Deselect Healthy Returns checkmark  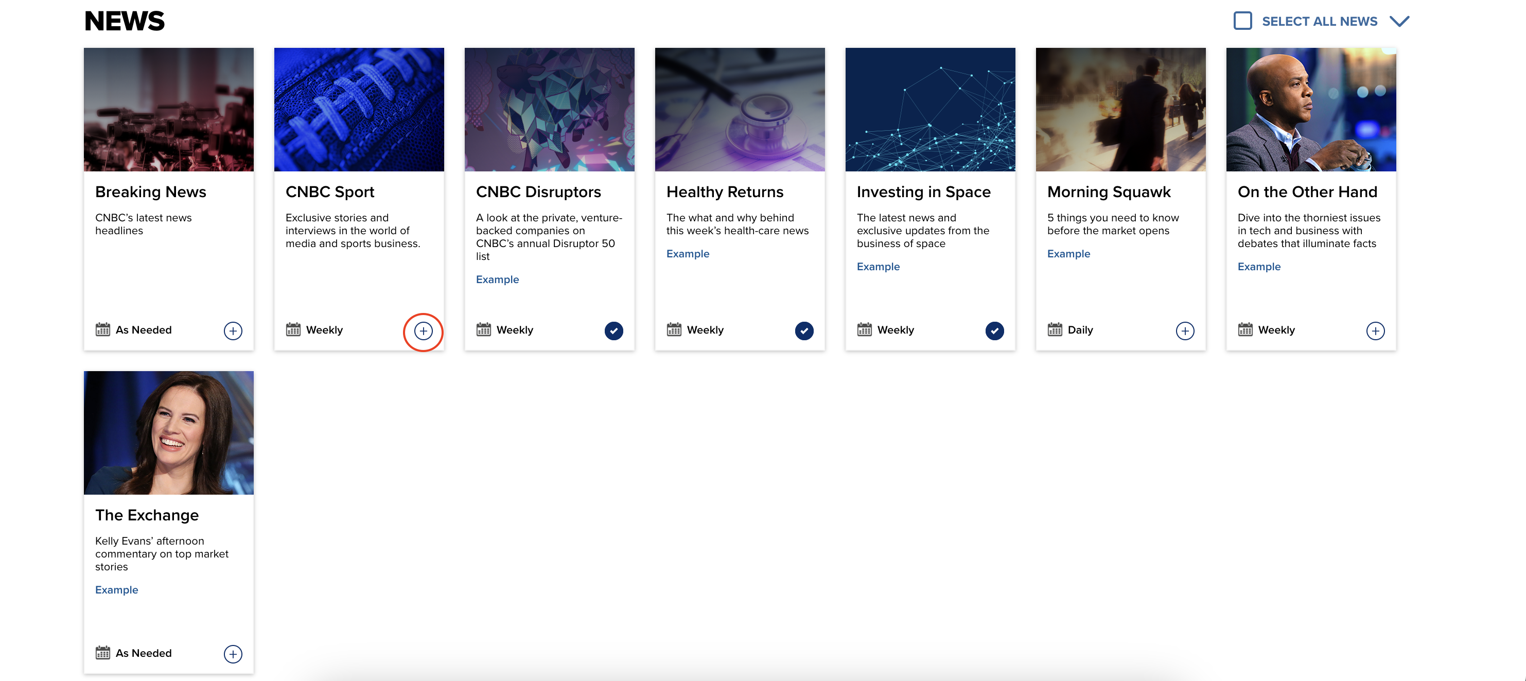(x=804, y=331)
